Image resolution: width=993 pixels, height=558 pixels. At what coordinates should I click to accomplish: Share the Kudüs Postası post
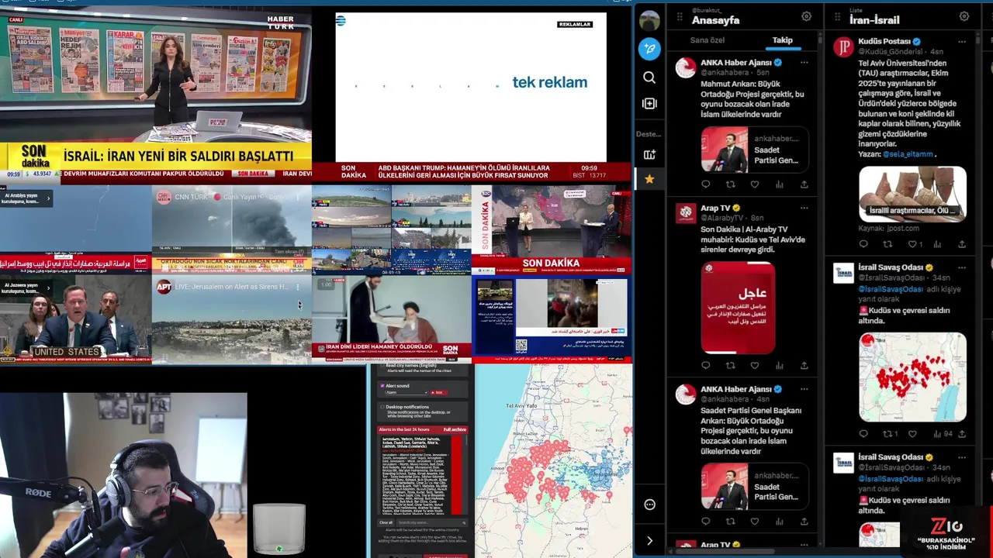point(961,244)
